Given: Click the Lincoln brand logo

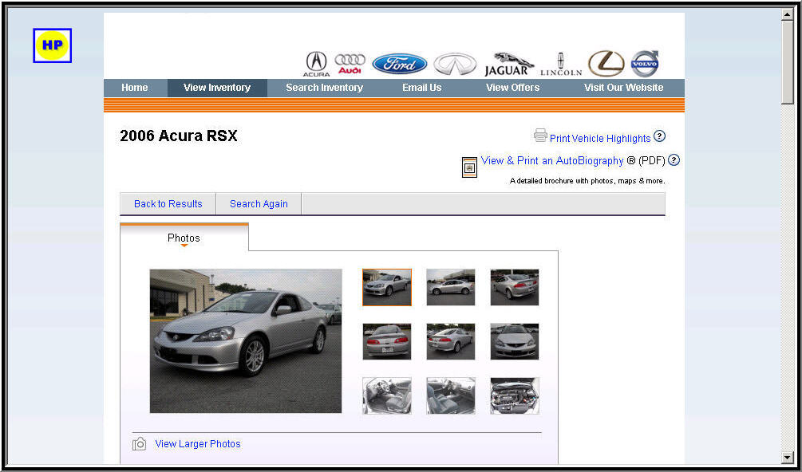Looking at the screenshot, I should tap(561, 65).
